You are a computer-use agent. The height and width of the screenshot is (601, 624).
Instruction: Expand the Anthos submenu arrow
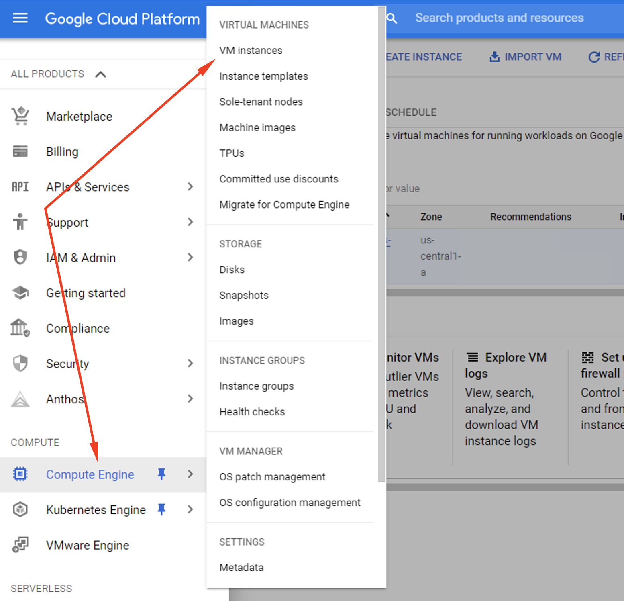190,399
